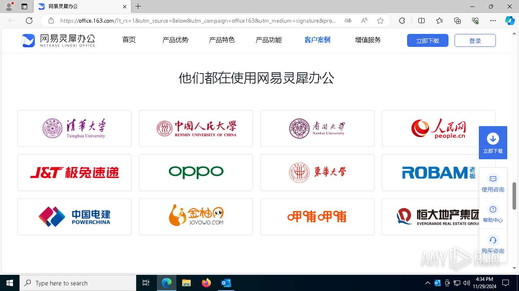Launch Firefox from the taskbar
This screenshot has width=519, height=291.
tap(206, 283)
